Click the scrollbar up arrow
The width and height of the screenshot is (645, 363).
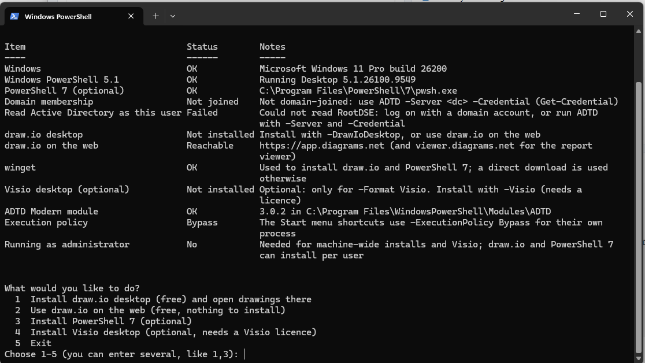pyautogui.click(x=639, y=31)
